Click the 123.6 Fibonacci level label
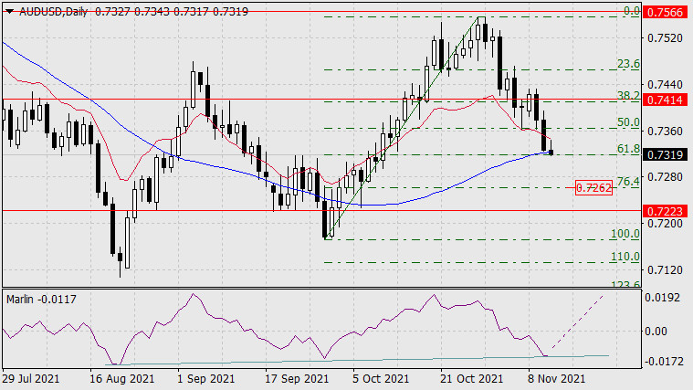This screenshot has height=390, width=693. (x=625, y=284)
